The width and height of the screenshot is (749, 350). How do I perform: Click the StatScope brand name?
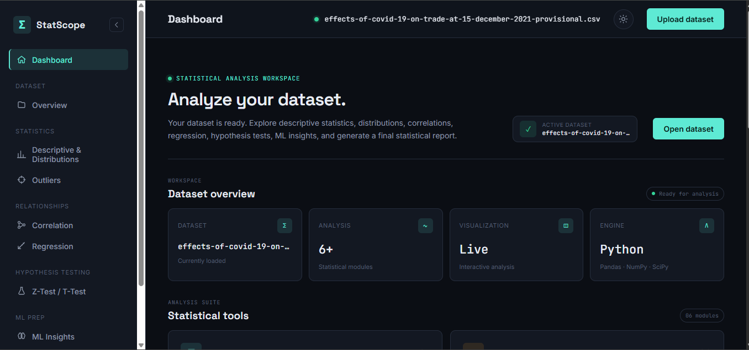[x=61, y=25]
